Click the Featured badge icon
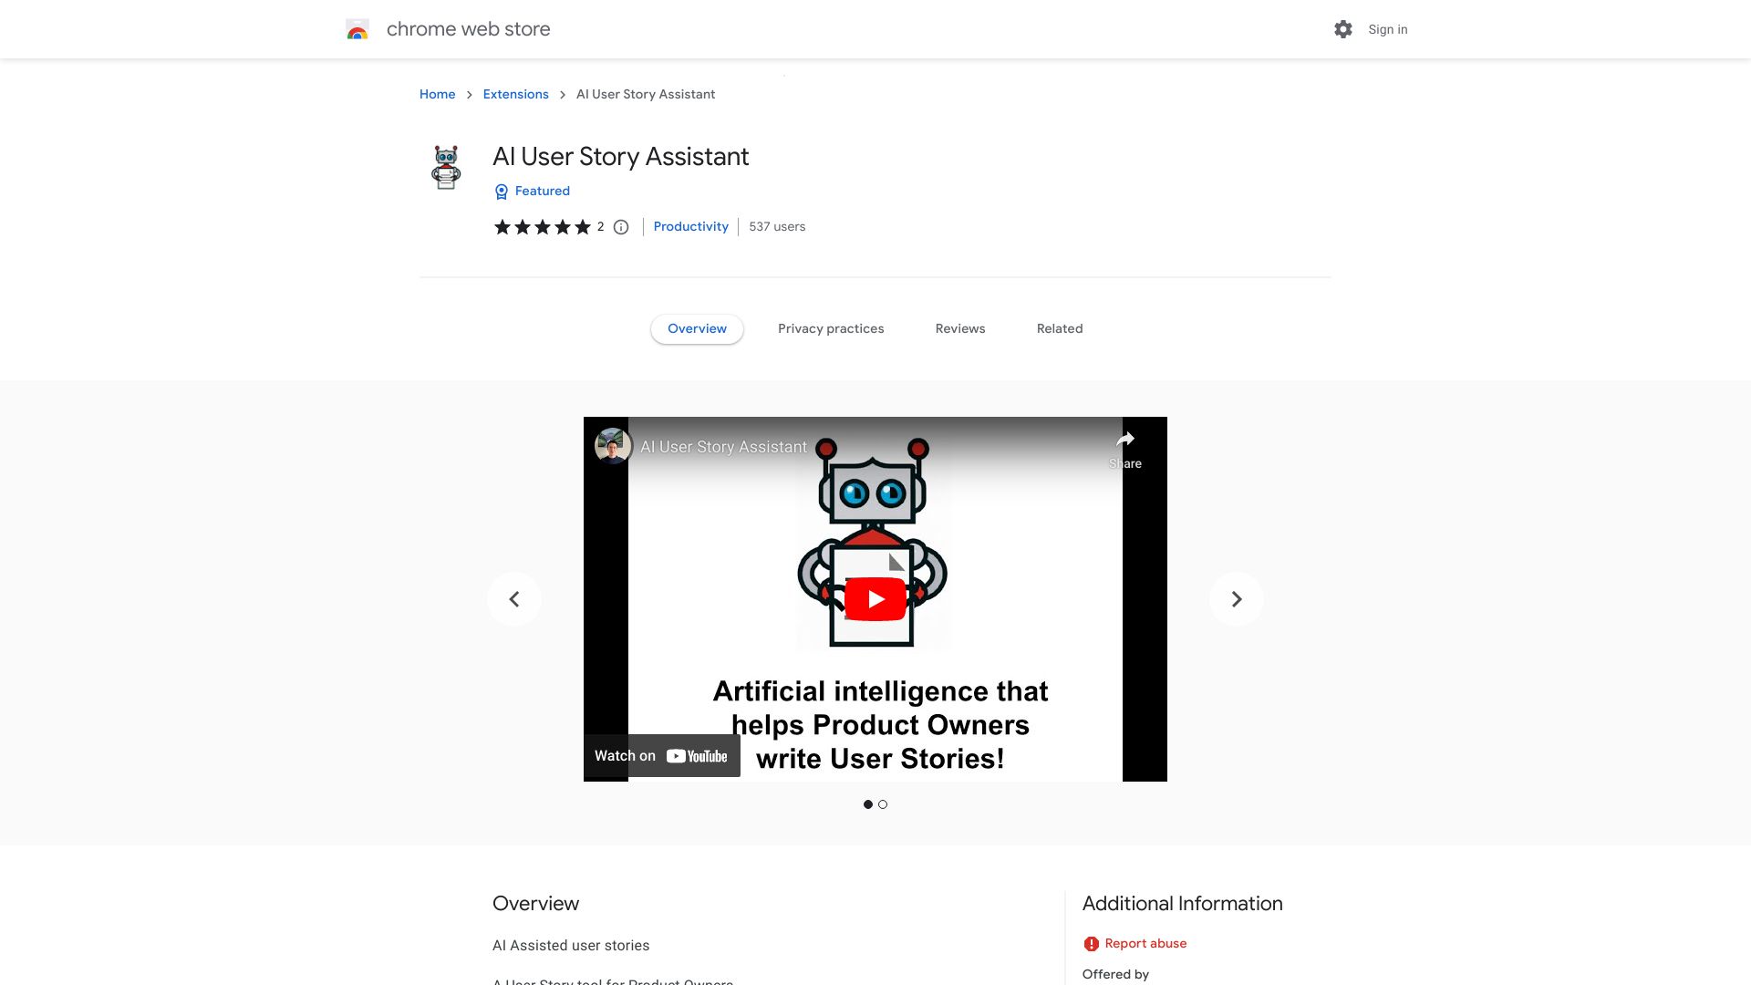 coord(501,192)
